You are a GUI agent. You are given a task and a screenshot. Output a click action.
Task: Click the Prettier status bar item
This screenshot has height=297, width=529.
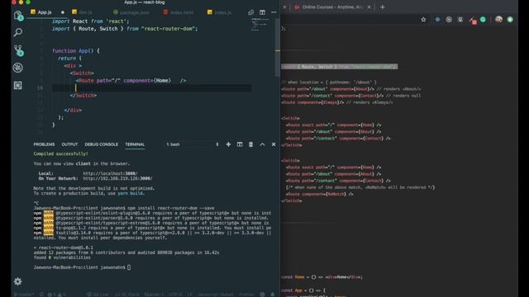pyautogui.click(x=246, y=295)
